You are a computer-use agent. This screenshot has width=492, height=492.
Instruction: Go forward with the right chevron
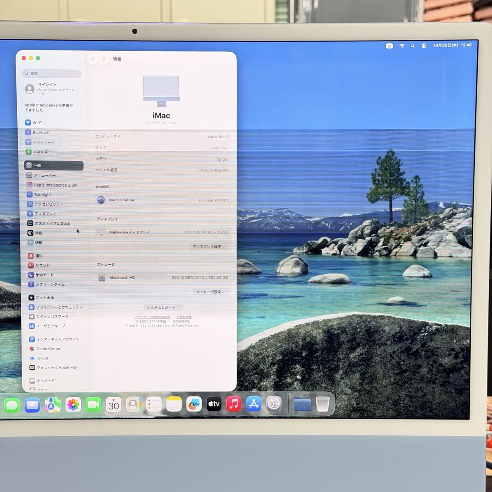[103, 59]
